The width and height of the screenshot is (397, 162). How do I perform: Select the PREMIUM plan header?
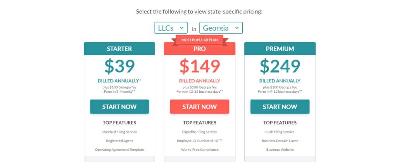coord(280,49)
